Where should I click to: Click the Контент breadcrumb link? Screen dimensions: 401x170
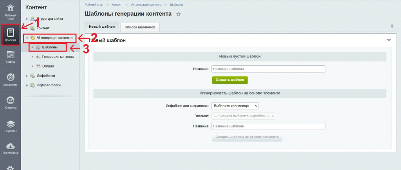(117, 5)
